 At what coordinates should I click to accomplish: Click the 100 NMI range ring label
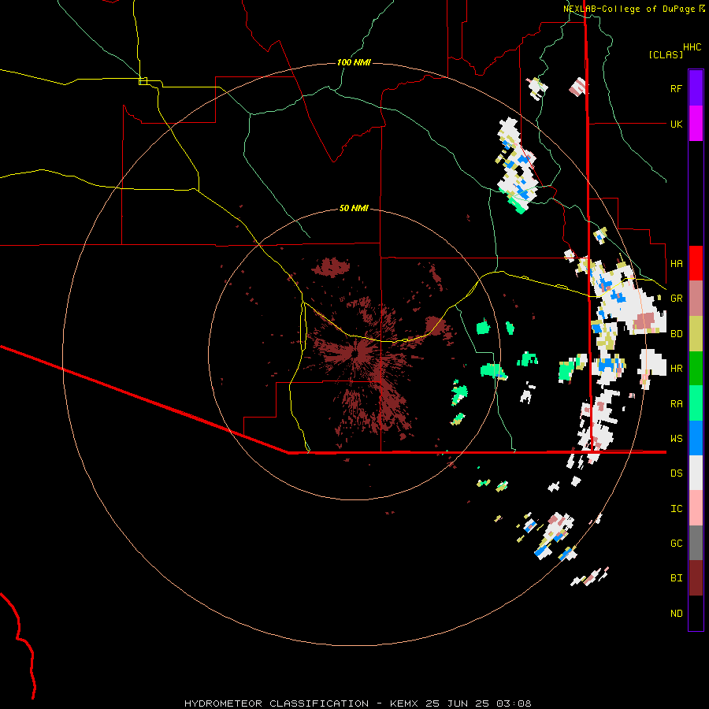[x=354, y=62]
